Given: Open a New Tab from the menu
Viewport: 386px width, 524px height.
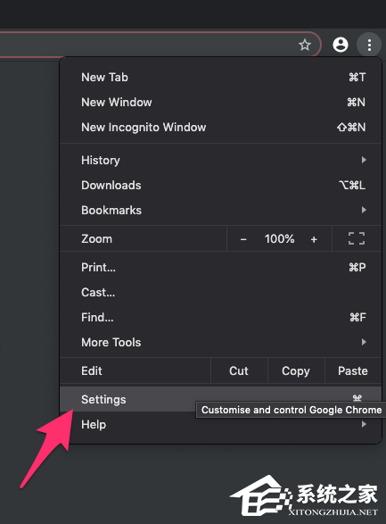Looking at the screenshot, I should click(x=220, y=77).
